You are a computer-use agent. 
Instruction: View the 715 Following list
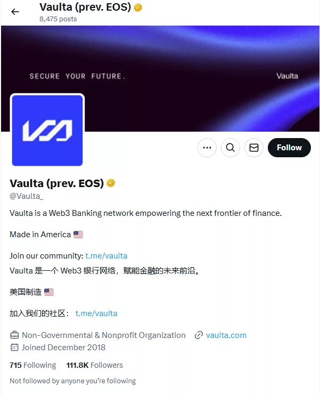point(33,365)
